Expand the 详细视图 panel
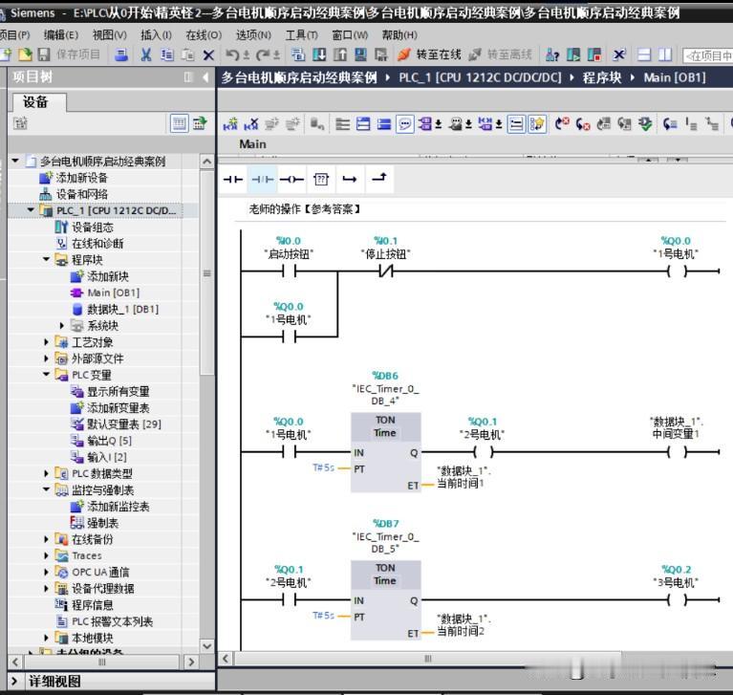This screenshot has height=695, width=733. click(14, 681)
